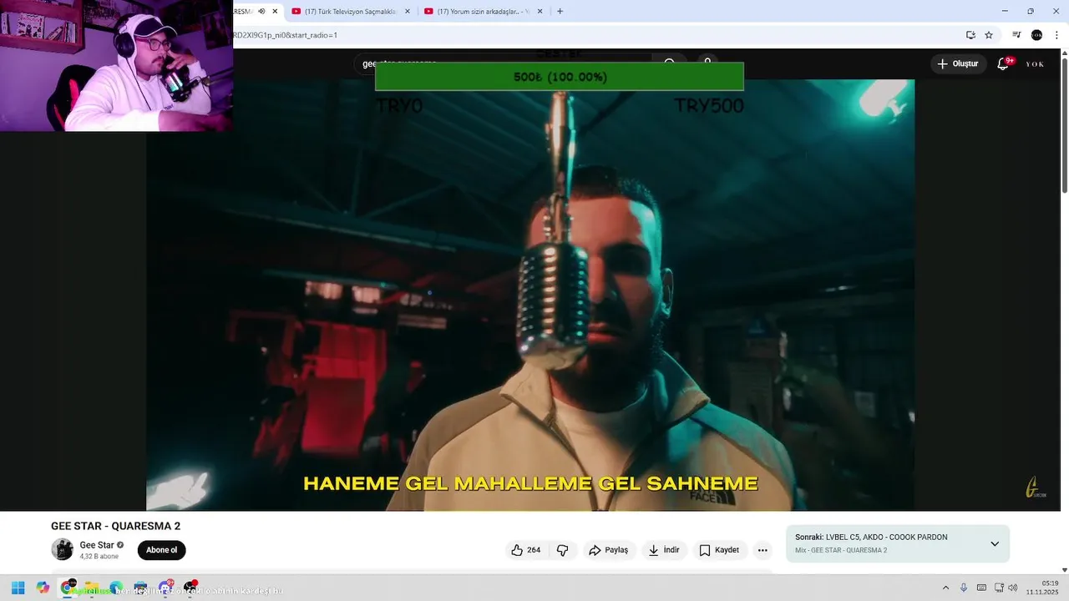Show hidden system tray icons
1069x601 pixels.
(945, 588)
